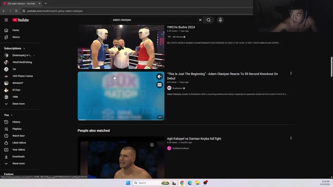Open Playlists in the sidebar
The width and height of the screenshot is (333, 187).
pos(20,129)
